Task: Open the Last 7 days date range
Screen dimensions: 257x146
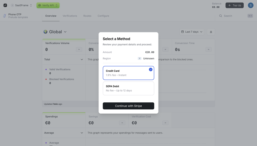Action: (192, 32)
